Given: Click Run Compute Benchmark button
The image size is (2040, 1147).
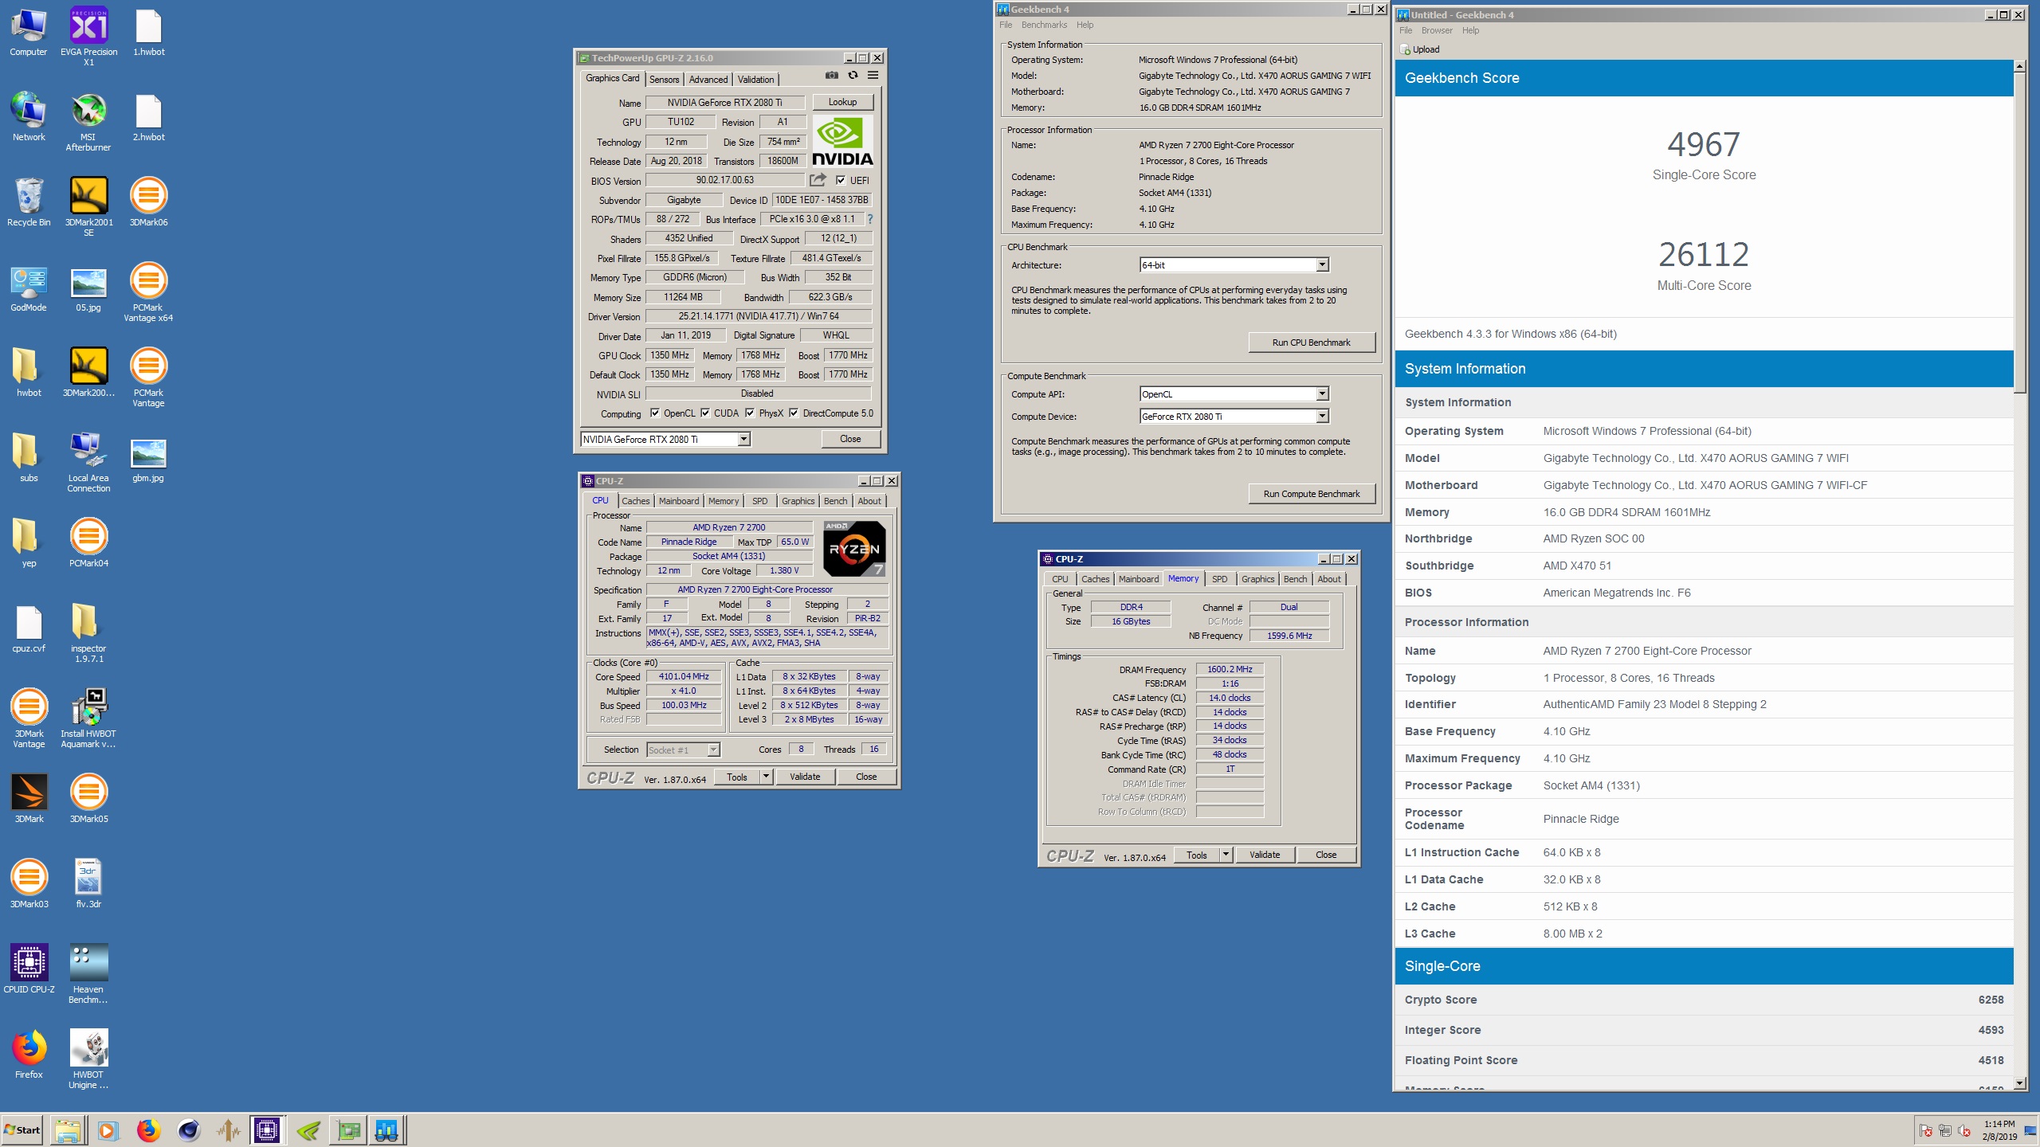Looking at the screenshot, I should pos(1311,494).
